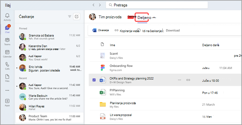Open chat with Marie Bedouin
Screen dimensions: 242x125
click(50, 97)
